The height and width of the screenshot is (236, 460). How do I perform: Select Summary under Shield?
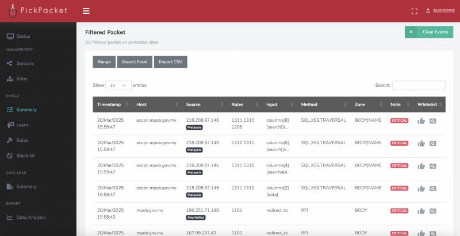pos(26,110)
